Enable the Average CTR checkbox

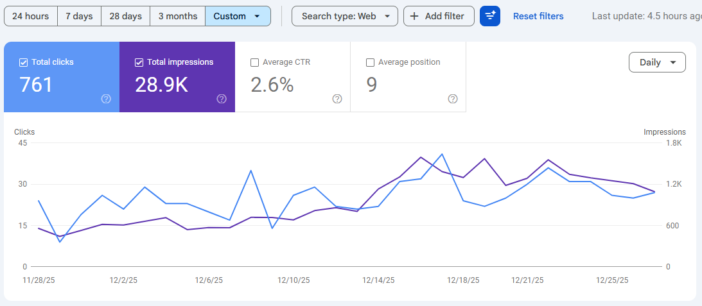(255, 63)
